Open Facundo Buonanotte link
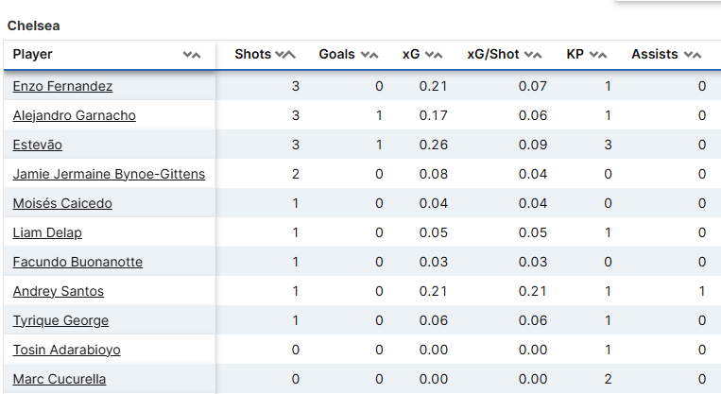Image resolution: width=721 pixels, height=394 pixels. pos(77,262)
